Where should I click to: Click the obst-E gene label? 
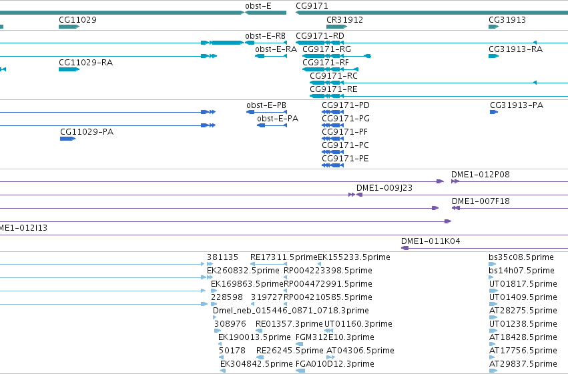coord(258,6)
